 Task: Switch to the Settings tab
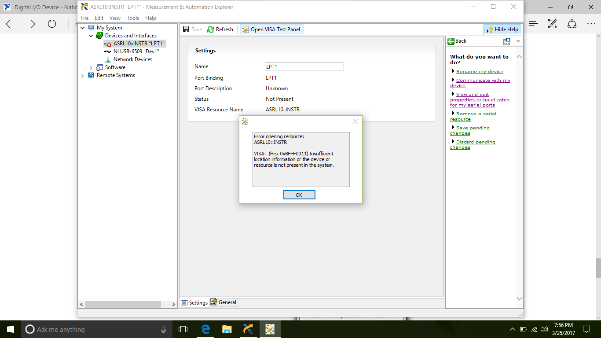pos(194,302)
